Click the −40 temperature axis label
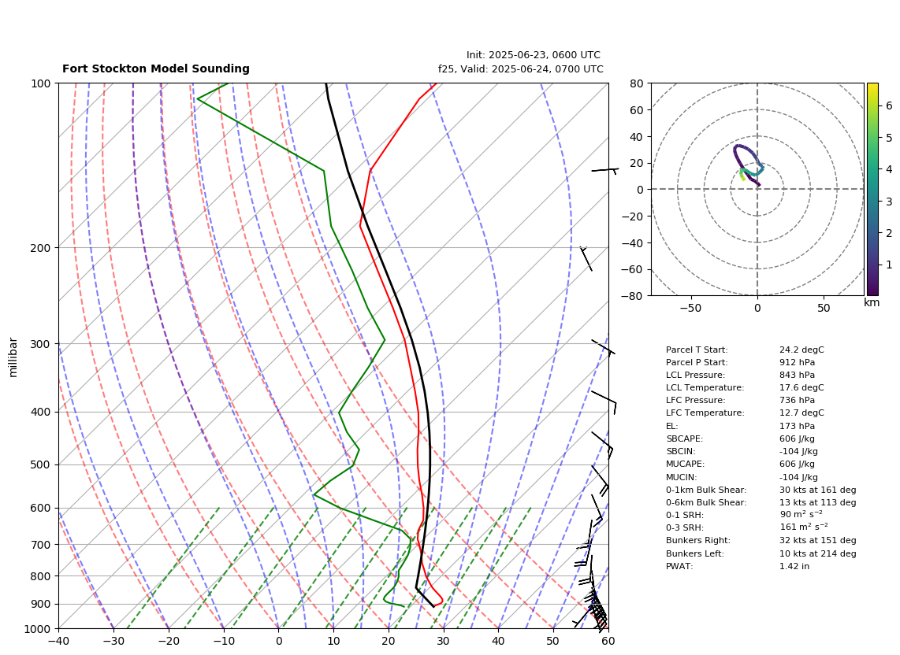Viewport: 900px width, 655px height. click(58, 641)
